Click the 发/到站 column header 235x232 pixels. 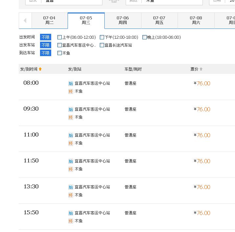tap(75, 69)
